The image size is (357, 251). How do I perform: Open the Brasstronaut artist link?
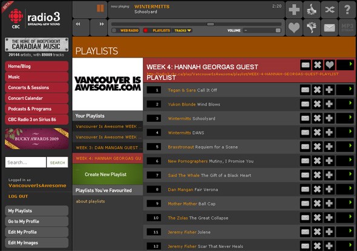[x=181, y=147]
